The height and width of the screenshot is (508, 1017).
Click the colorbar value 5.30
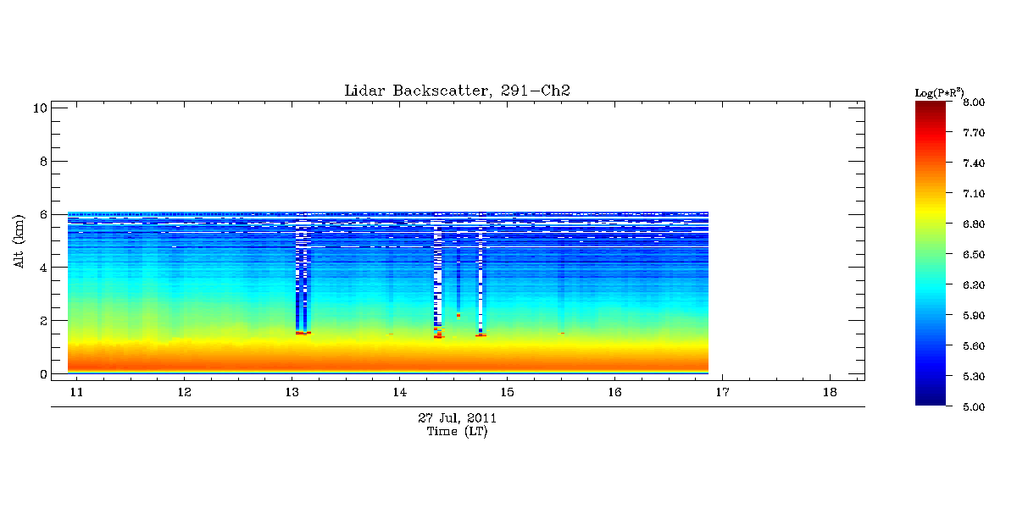point(974,377)
